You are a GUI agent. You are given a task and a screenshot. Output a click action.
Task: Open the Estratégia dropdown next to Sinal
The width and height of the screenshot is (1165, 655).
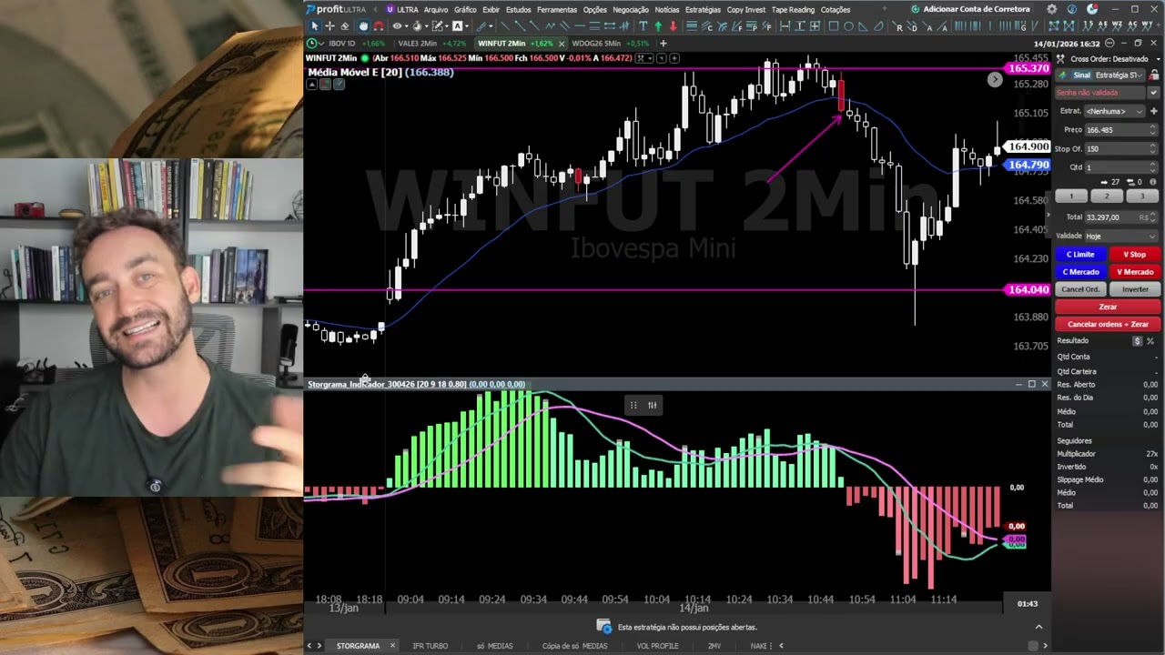(x=1119, y=75)
